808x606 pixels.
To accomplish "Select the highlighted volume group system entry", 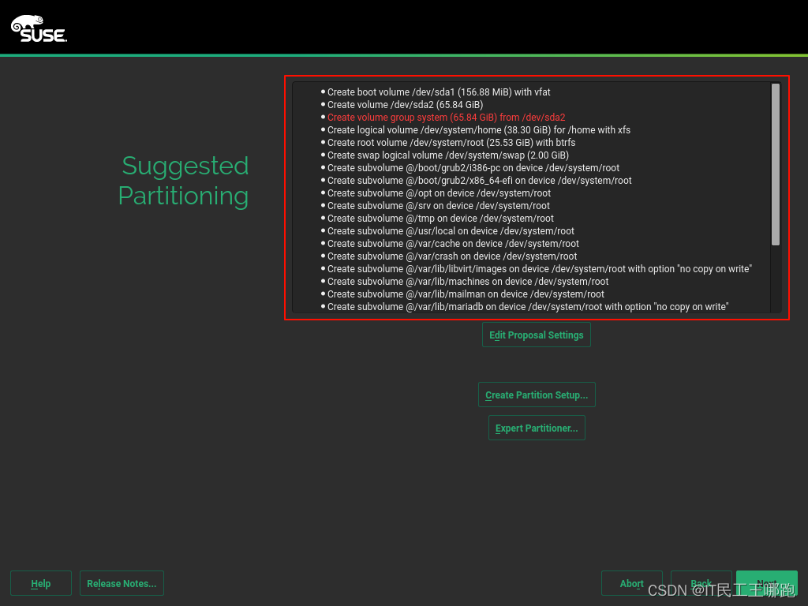I will (x=447, y=117).
